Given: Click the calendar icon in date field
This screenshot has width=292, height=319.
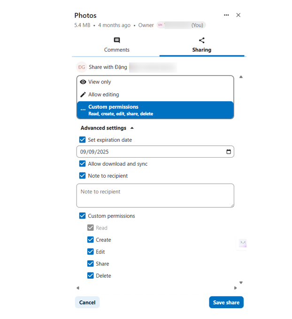Looking at the screenshot, I should tap(229, 152).
